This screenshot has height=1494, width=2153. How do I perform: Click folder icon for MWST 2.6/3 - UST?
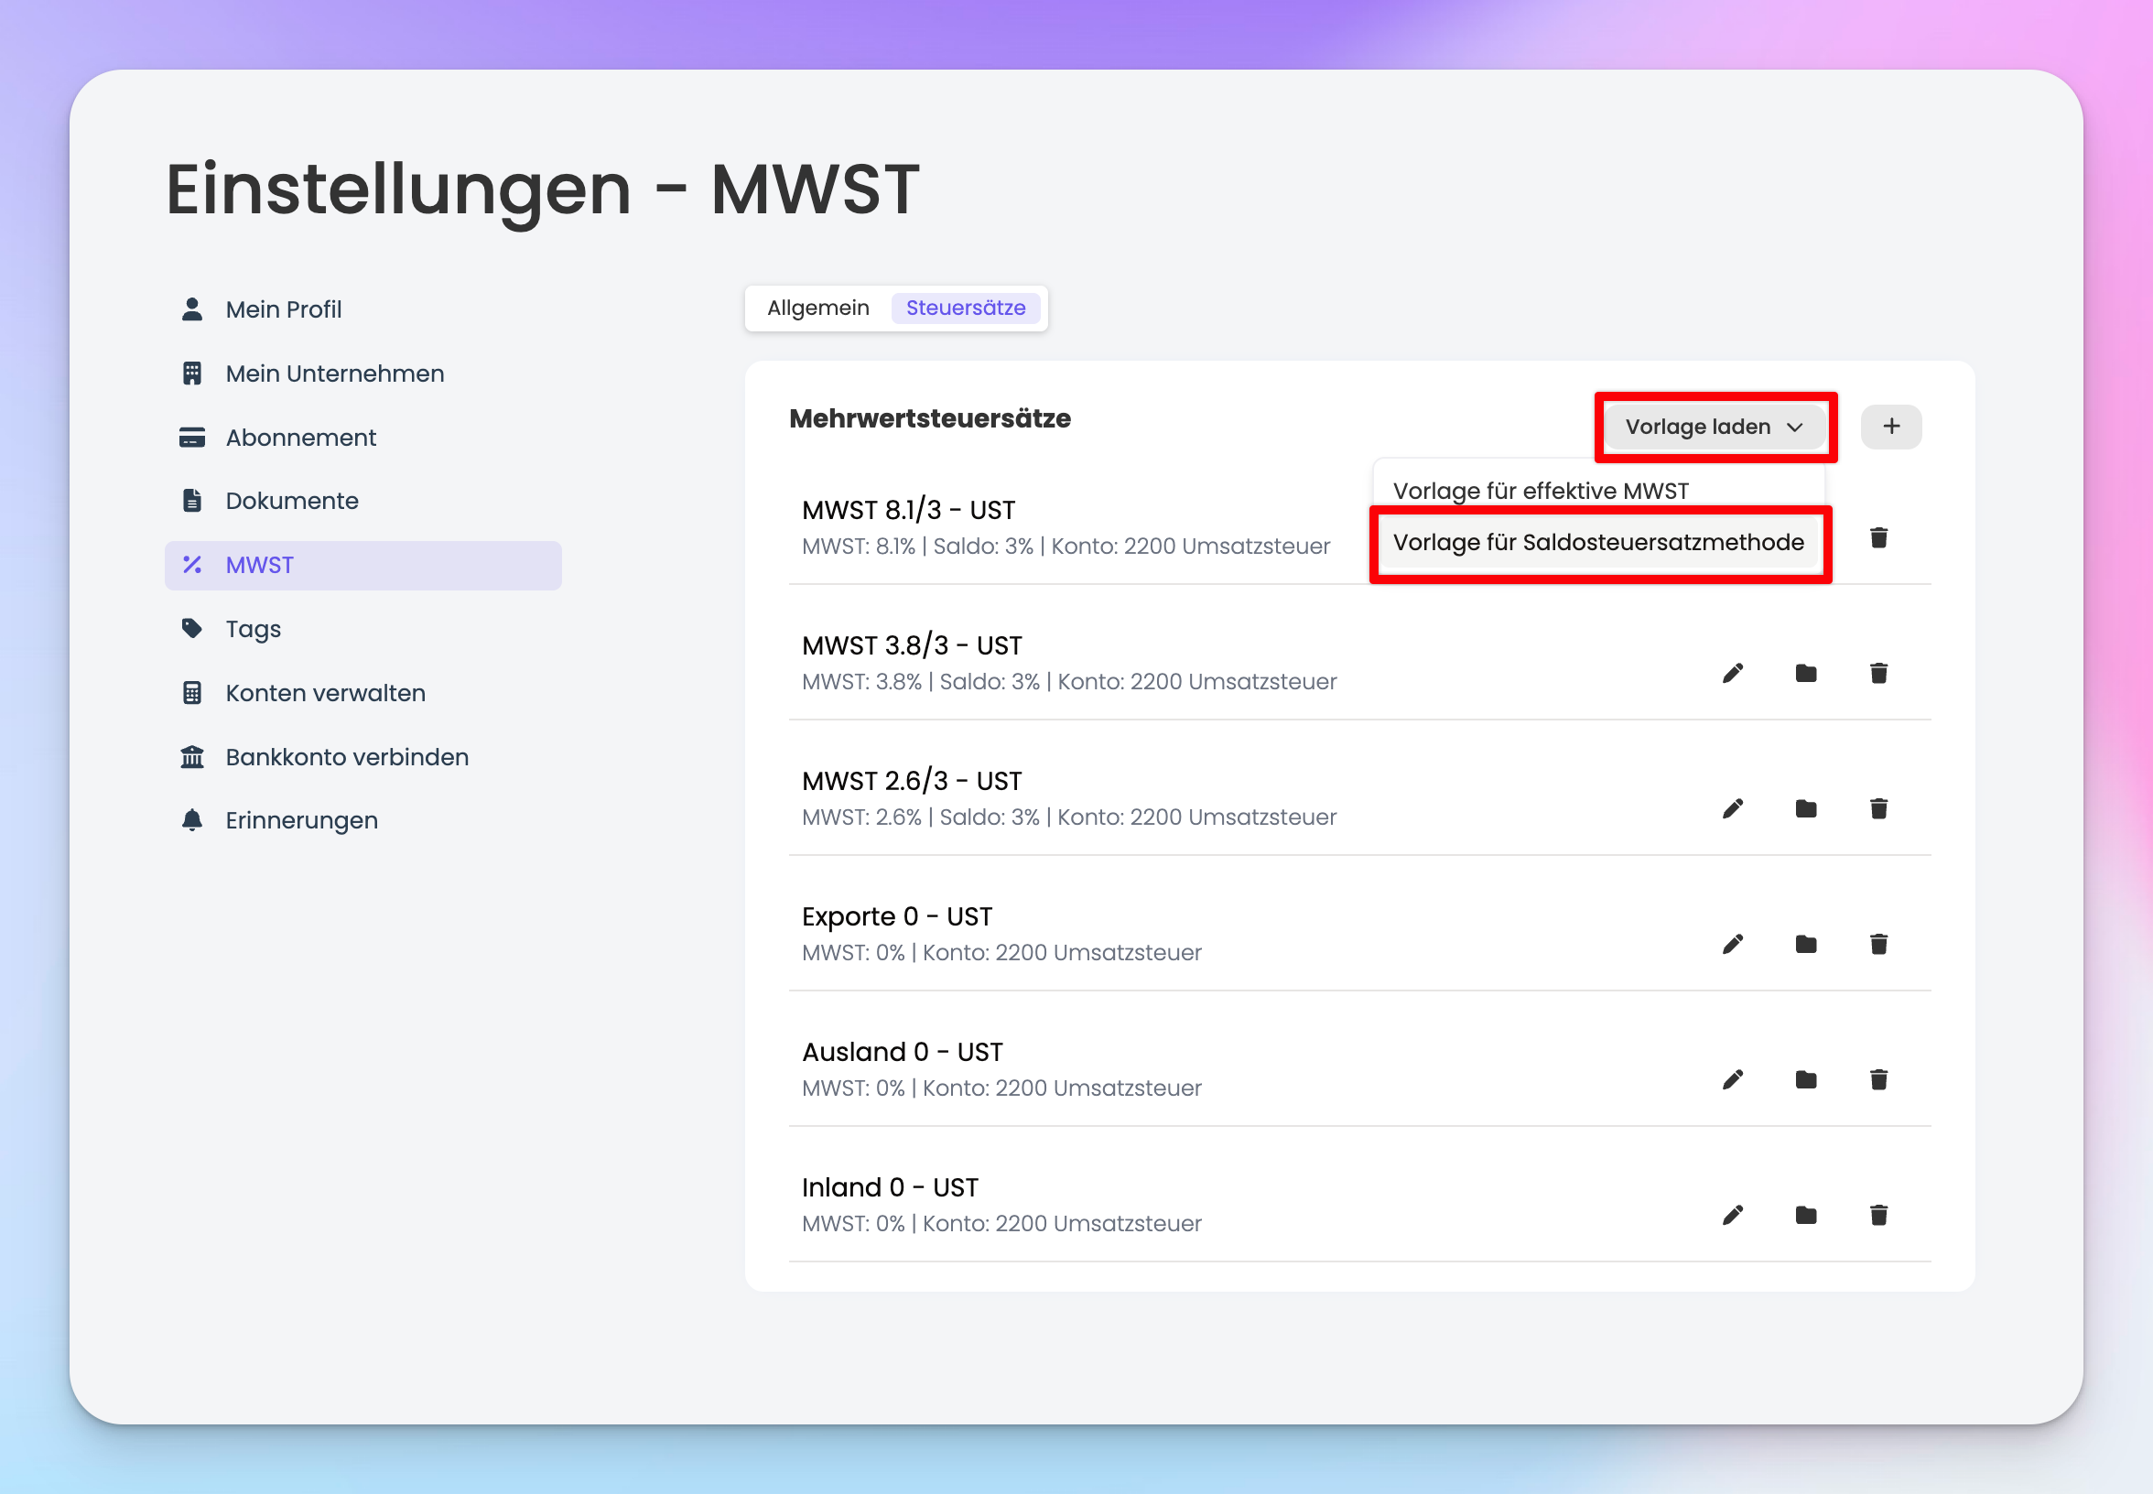pyautogui.click(x=1805, y=808)
